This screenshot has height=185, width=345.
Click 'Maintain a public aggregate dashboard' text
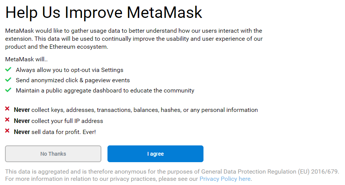point(105,91)
